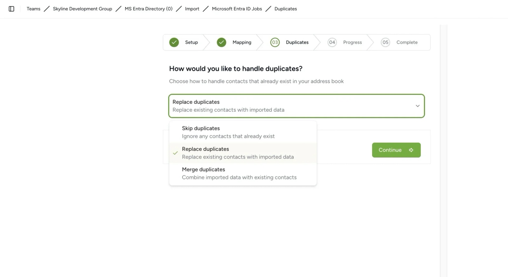The width and height of the screenshot is (508, 277).
Task: Navigate to Microsoft Entra ID Jobs breadcrumb
Action: click(x=237, y=9)
